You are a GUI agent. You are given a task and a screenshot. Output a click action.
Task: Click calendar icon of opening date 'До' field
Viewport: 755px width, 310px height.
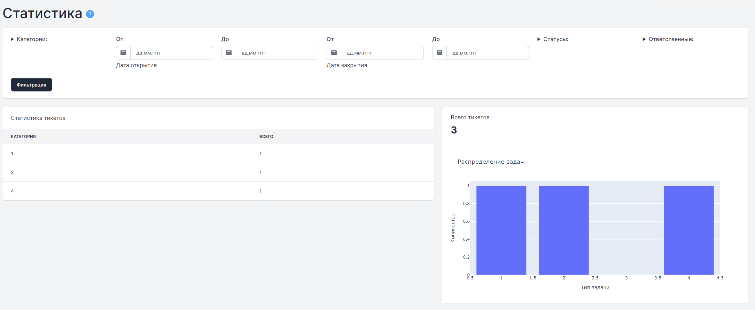[229, 53]
